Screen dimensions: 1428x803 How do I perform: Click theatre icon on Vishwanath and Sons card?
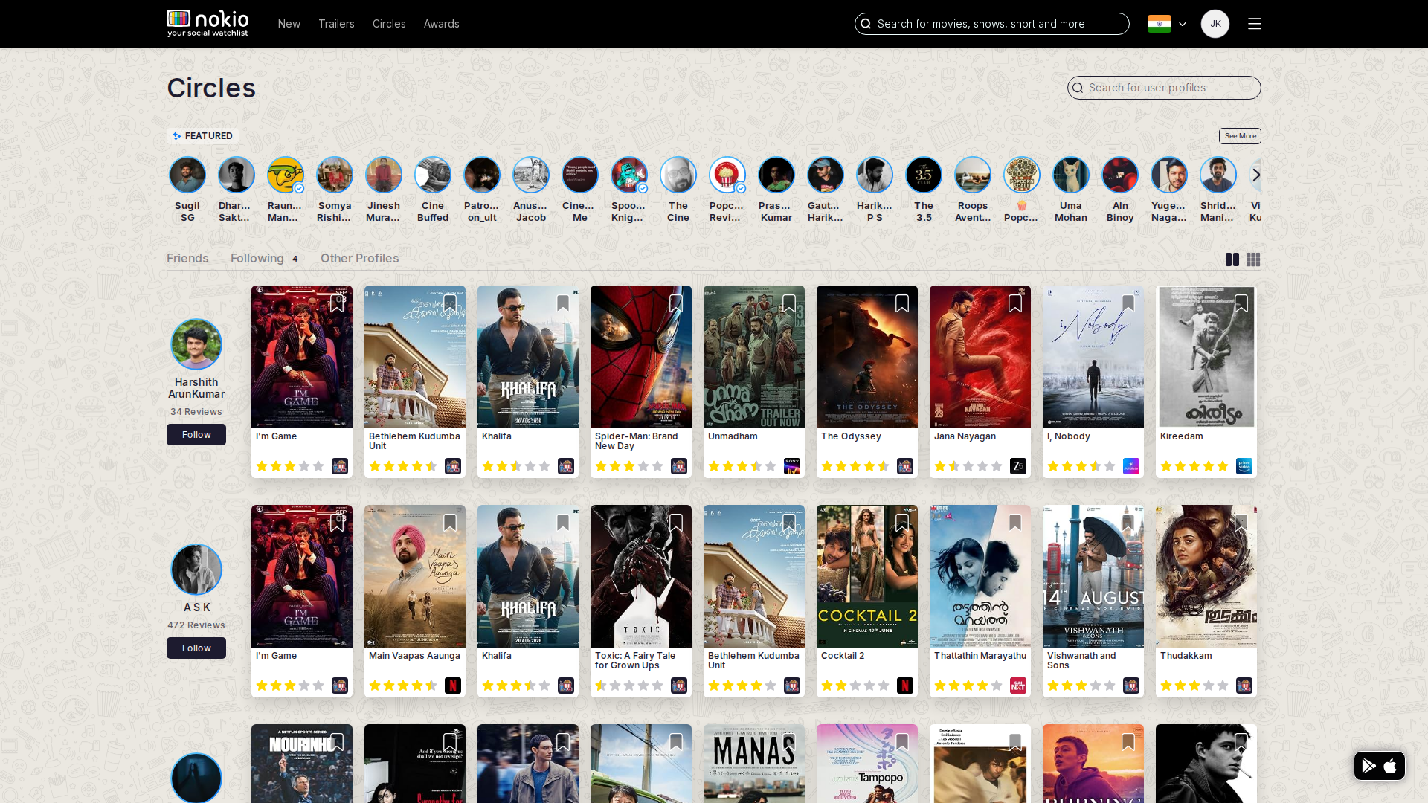coord(1131,686)
